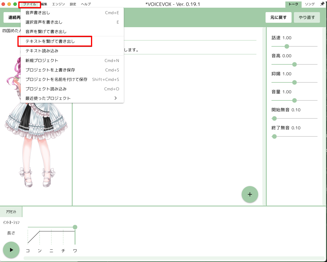The width and height of the screenshot is (327, 262).
Task: Click the 連続再生 button
Action: pyautogui.click(x=12, y=17)
